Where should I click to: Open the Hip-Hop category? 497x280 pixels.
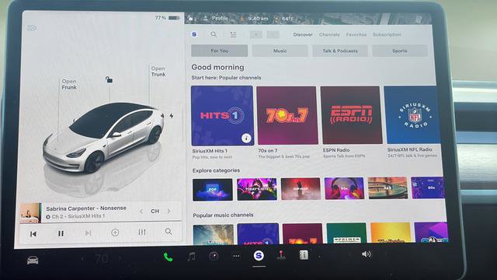(301, 188)
